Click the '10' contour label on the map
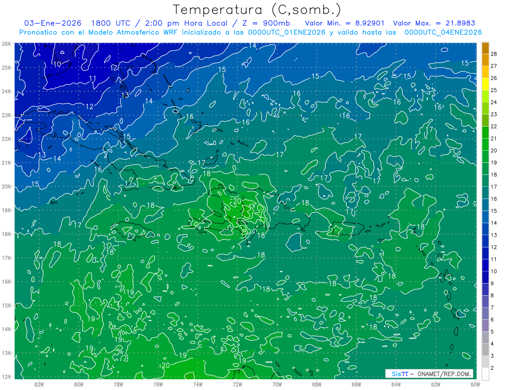 coord(57,64)
